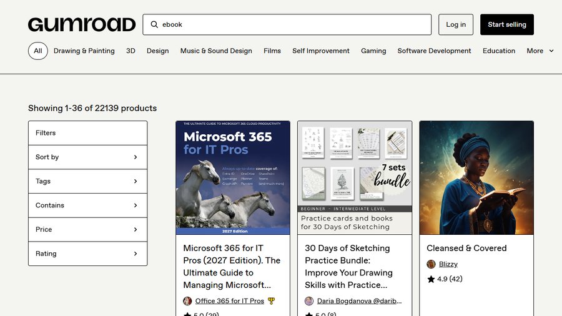Image resolution: width=562 pixels, height=316 pixels.
Task: Select the All category pill
Action: pos(38,51)
